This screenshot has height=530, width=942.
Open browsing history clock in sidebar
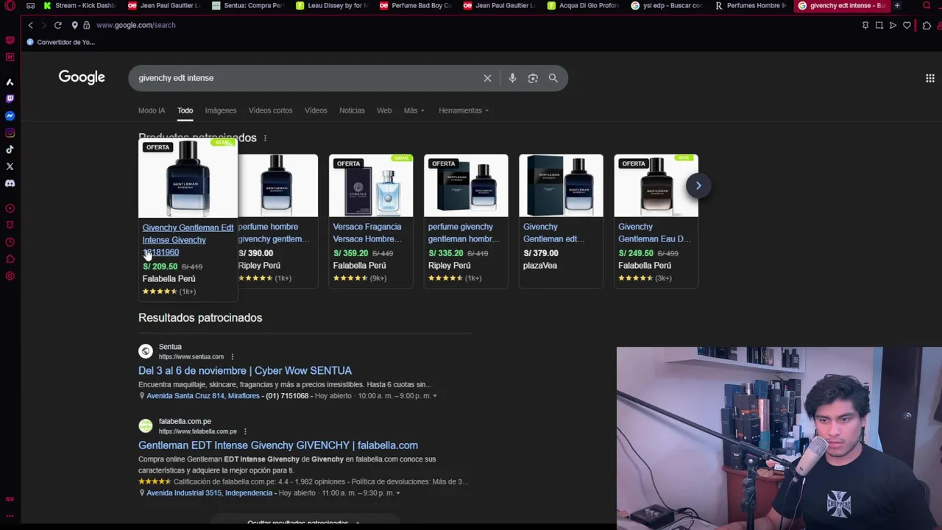[10, 242]
